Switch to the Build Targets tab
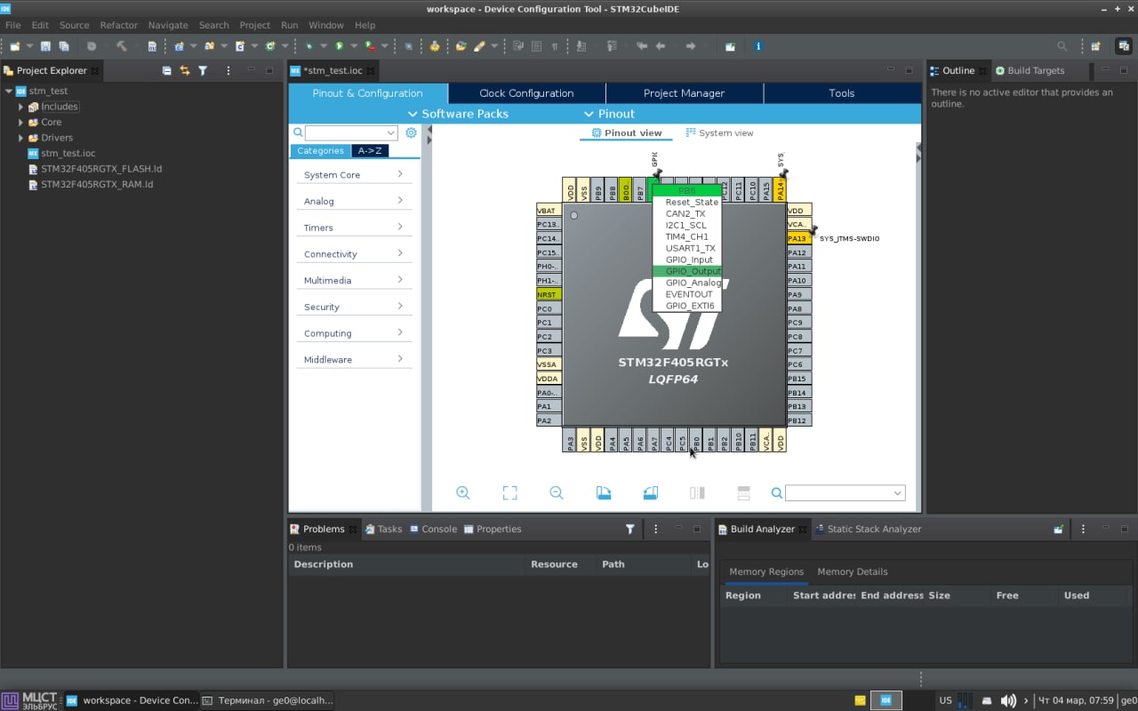Image resolution: width=1138 pixels, height=711 pixels. 1030,70
